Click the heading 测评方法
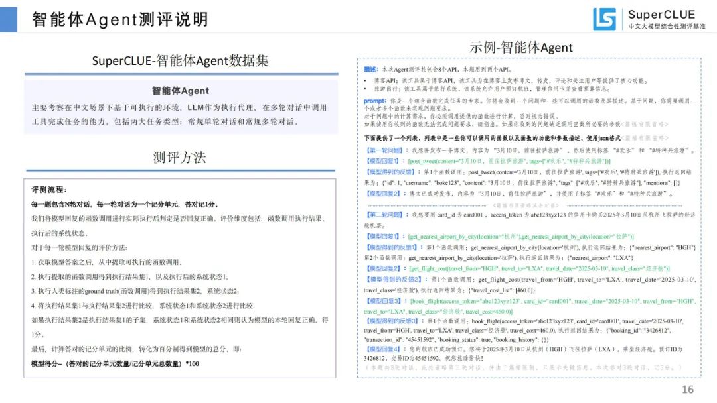The width and height of the screenshot is (717, 403). (x=180, y=158)
